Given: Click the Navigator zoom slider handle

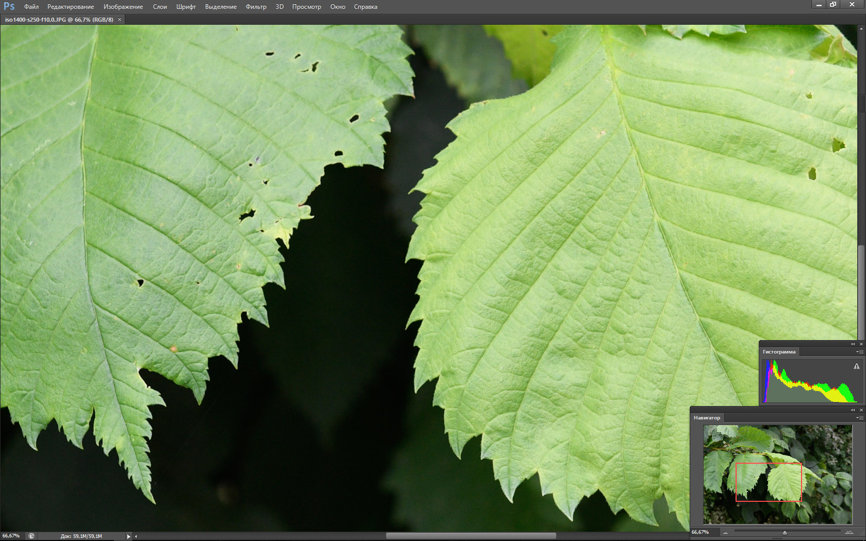Looking at the screenshot, I should (x=785, y=533).
